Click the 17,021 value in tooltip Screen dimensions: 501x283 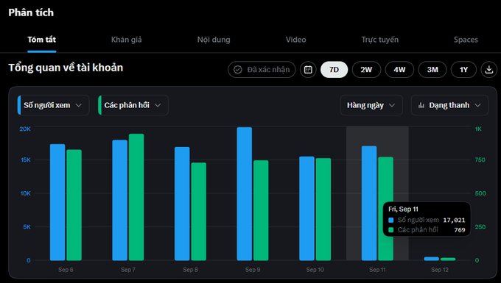coord(454,220)
